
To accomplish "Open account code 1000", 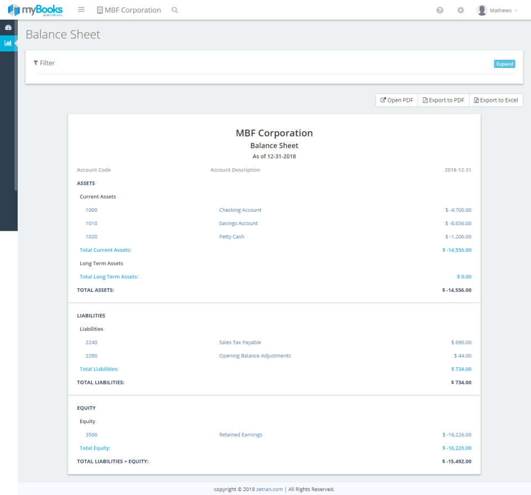I will [x=91, y=210].
